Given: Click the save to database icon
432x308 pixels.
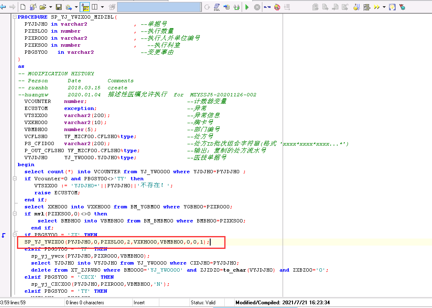Looking at the screenshot, I should pos(69,7).
